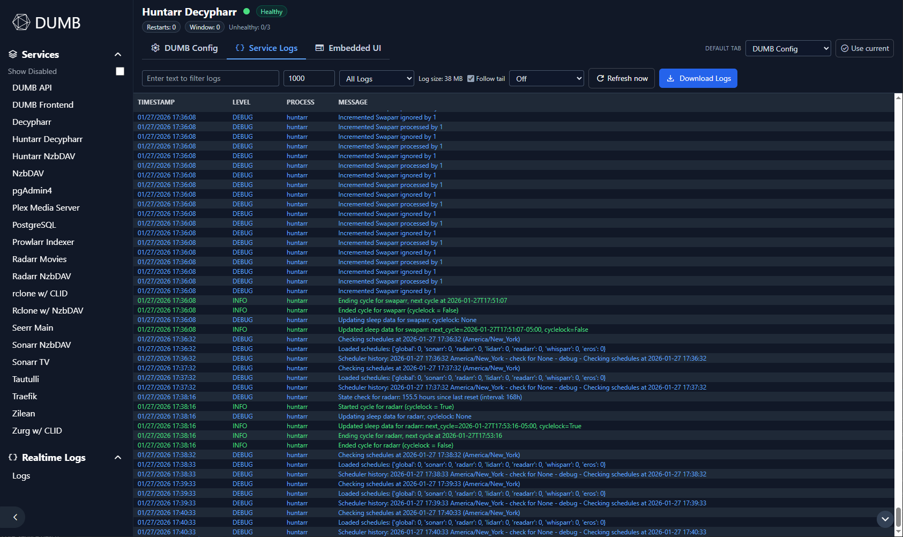Viewport: 903px width, 537px height.
Task: Click the log filter text input field
Action: 210,78
